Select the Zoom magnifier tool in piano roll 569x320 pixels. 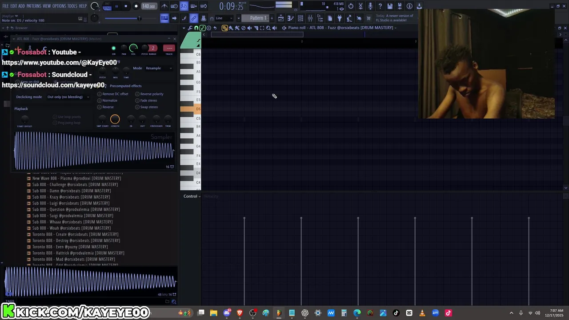pyautogui.click(x=268, y=28)
